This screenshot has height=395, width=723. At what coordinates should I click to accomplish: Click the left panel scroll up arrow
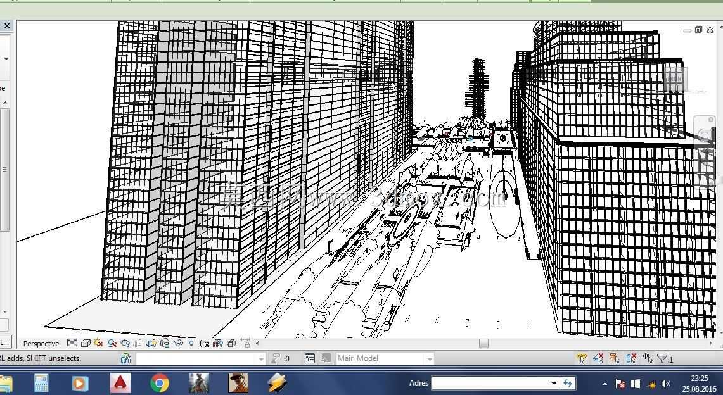click(5, 102)
